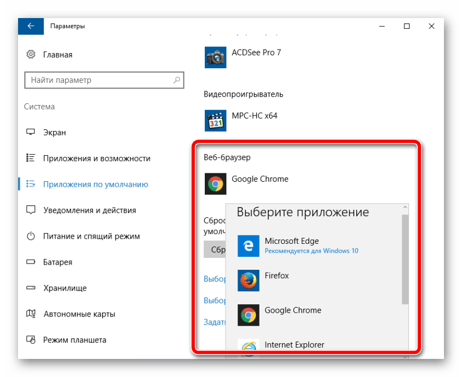Open the Хранилище storage page
The width and height of the screenshot is (462, 377).
(x=64, y=288)
